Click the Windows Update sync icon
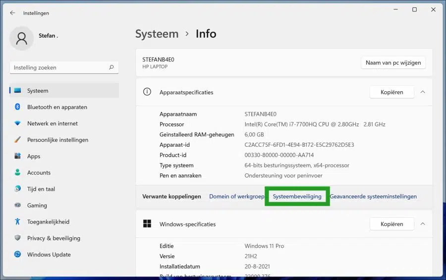Image resolution: width=446 pixels, height=280 pixels. coord(18,254)
